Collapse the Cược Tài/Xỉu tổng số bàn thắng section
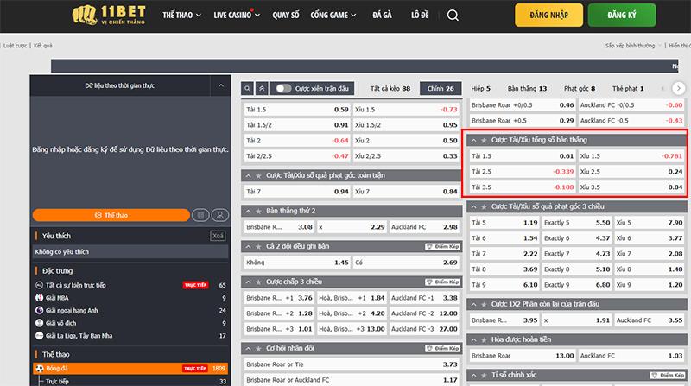Viewport: 691px width, 386px height. [472, 139]
